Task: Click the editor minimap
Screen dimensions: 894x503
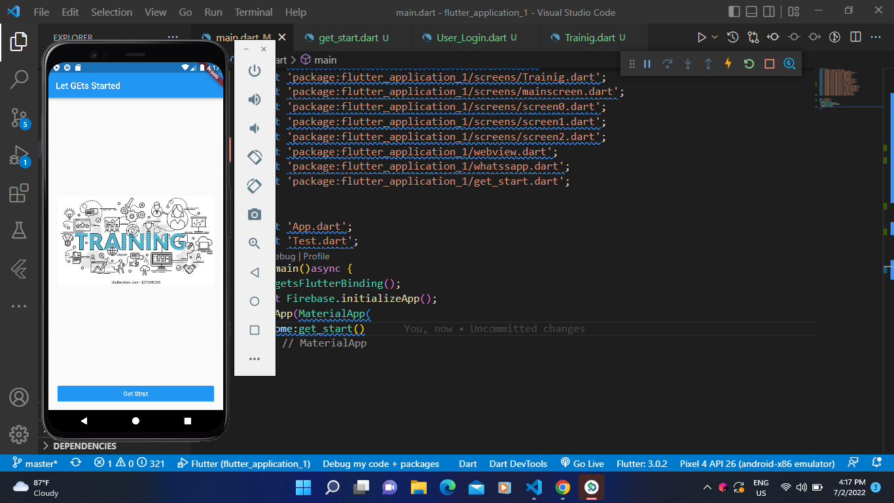Action: [848, 89]
